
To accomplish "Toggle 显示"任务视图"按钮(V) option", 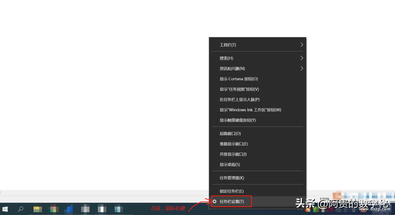I will pos(258,89).
